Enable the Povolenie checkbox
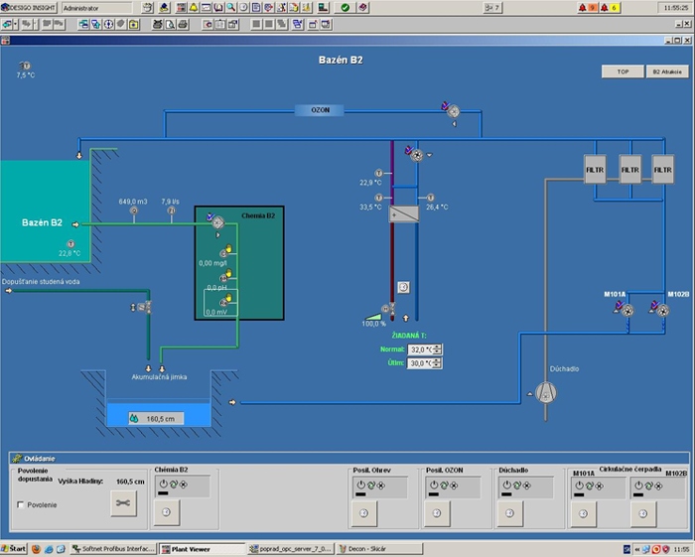 (21, 504)
